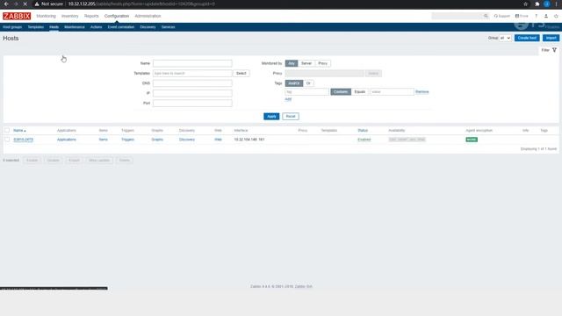This screenshot has height=316, width=562.
Task: Bookmark page with star icon in address bar
Action: click(x=526, y=4)
